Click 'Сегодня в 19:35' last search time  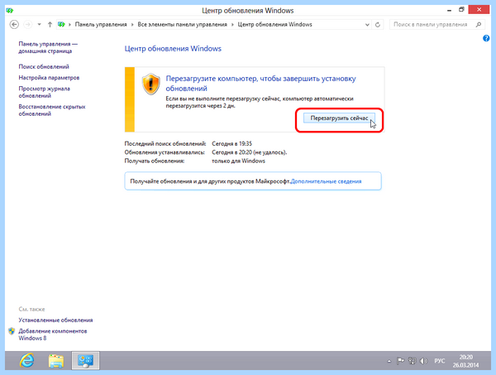coord(231,144)
